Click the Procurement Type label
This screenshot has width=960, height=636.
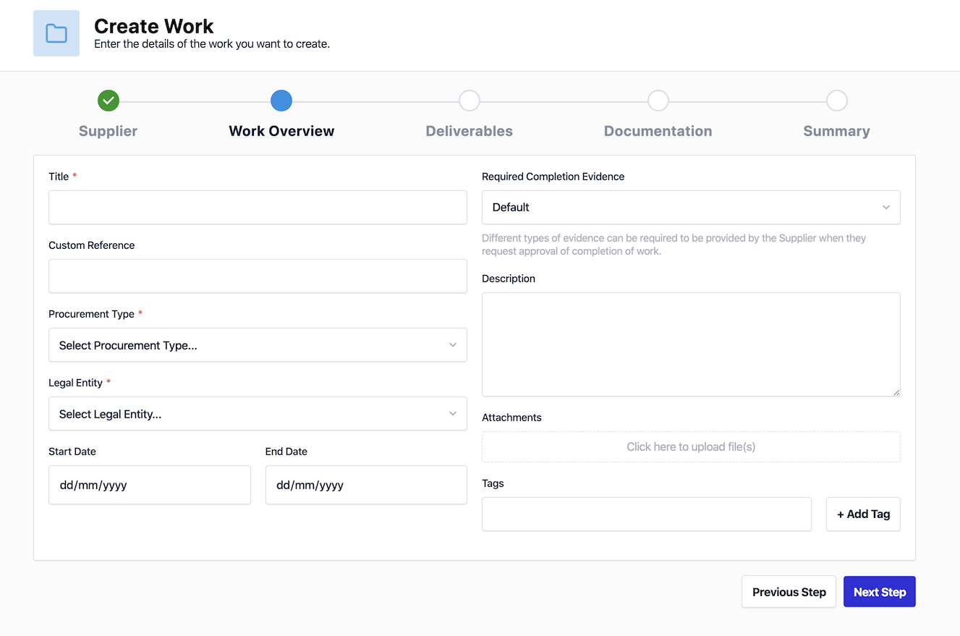[91, 314]
